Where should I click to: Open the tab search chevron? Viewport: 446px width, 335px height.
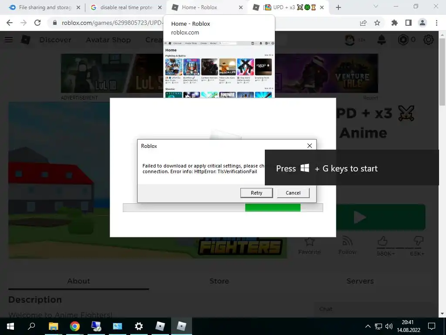click(376, 6)
